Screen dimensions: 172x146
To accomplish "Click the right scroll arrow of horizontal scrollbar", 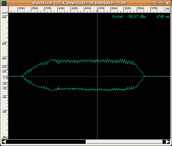I will coord(168,142).
